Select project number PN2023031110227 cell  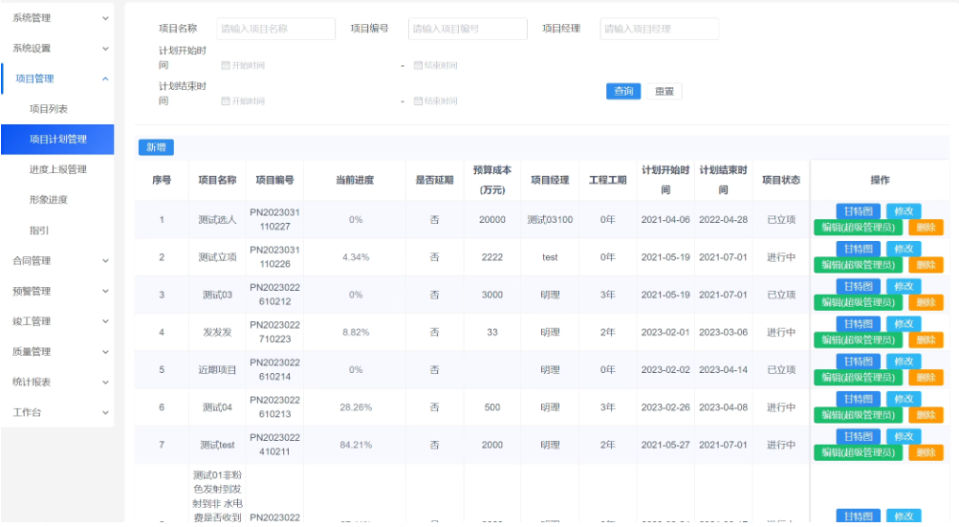point(274,219)
